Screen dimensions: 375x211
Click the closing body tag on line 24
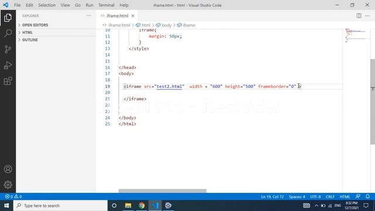(127, 118)
